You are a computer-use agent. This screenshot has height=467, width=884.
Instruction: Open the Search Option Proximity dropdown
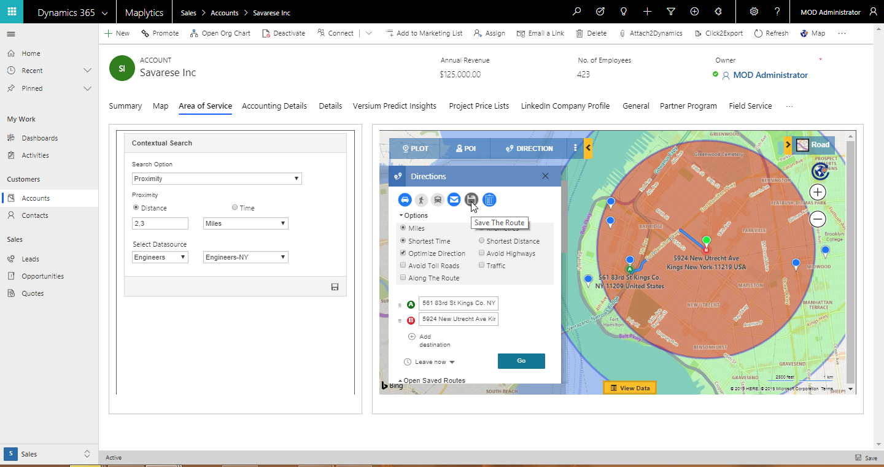click(217, 179)
